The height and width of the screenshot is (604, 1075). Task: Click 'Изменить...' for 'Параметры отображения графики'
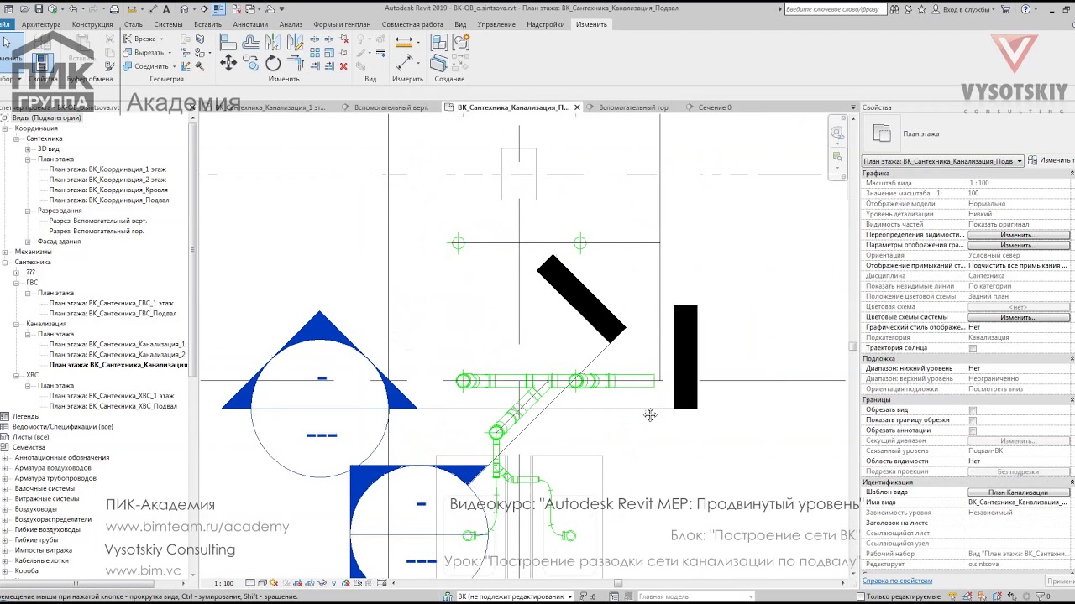pyautogui.click(x=1018, y=245)
